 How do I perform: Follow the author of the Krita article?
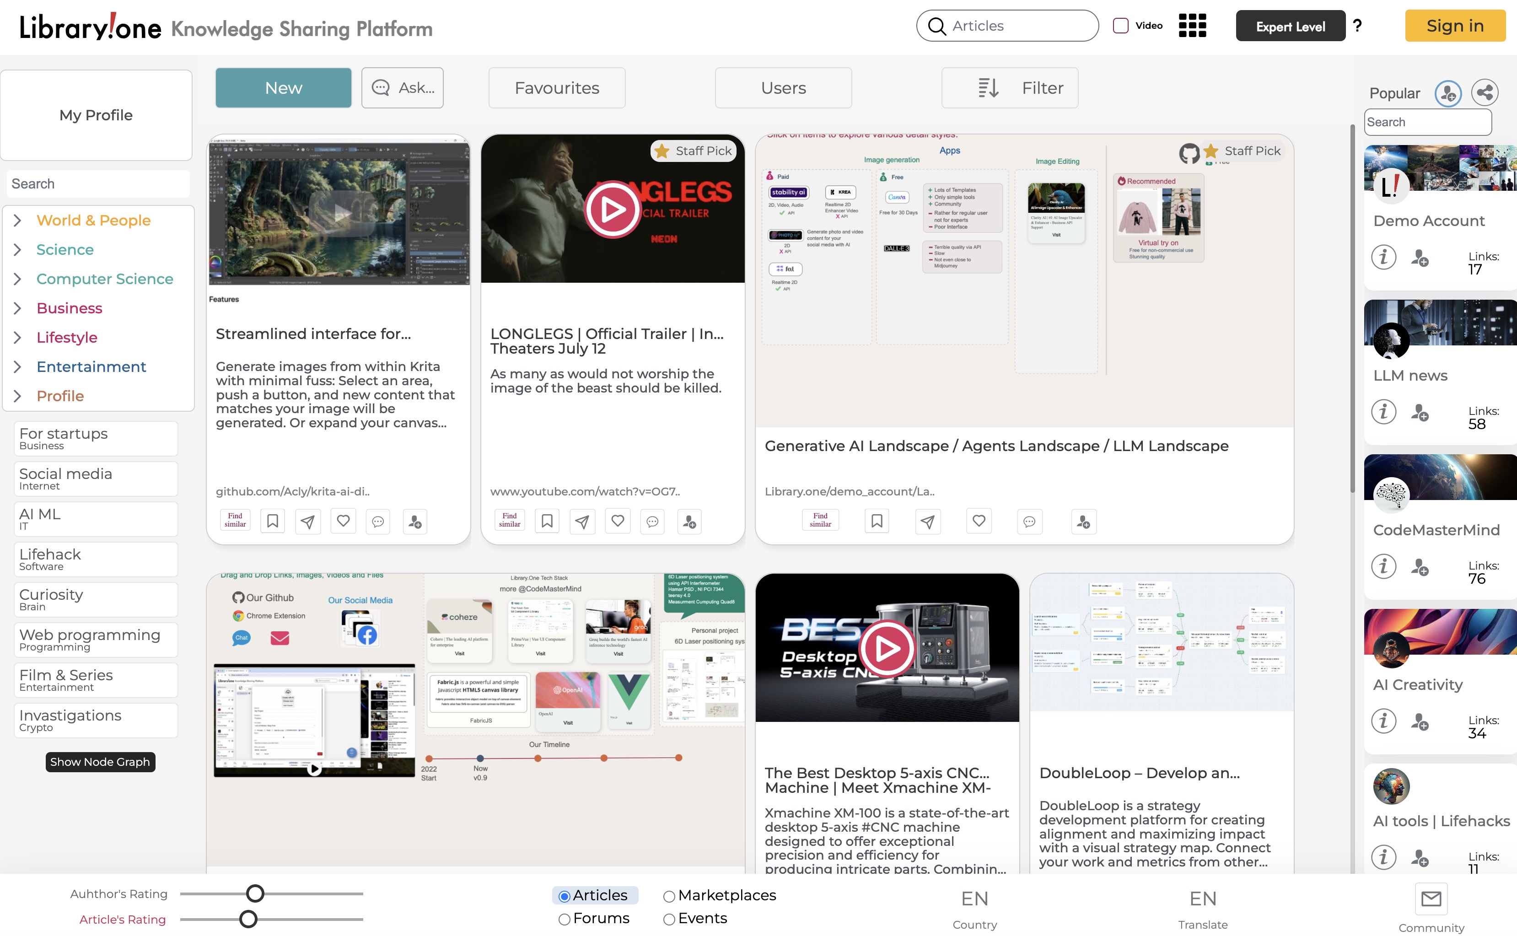click(x=414, y=522)
